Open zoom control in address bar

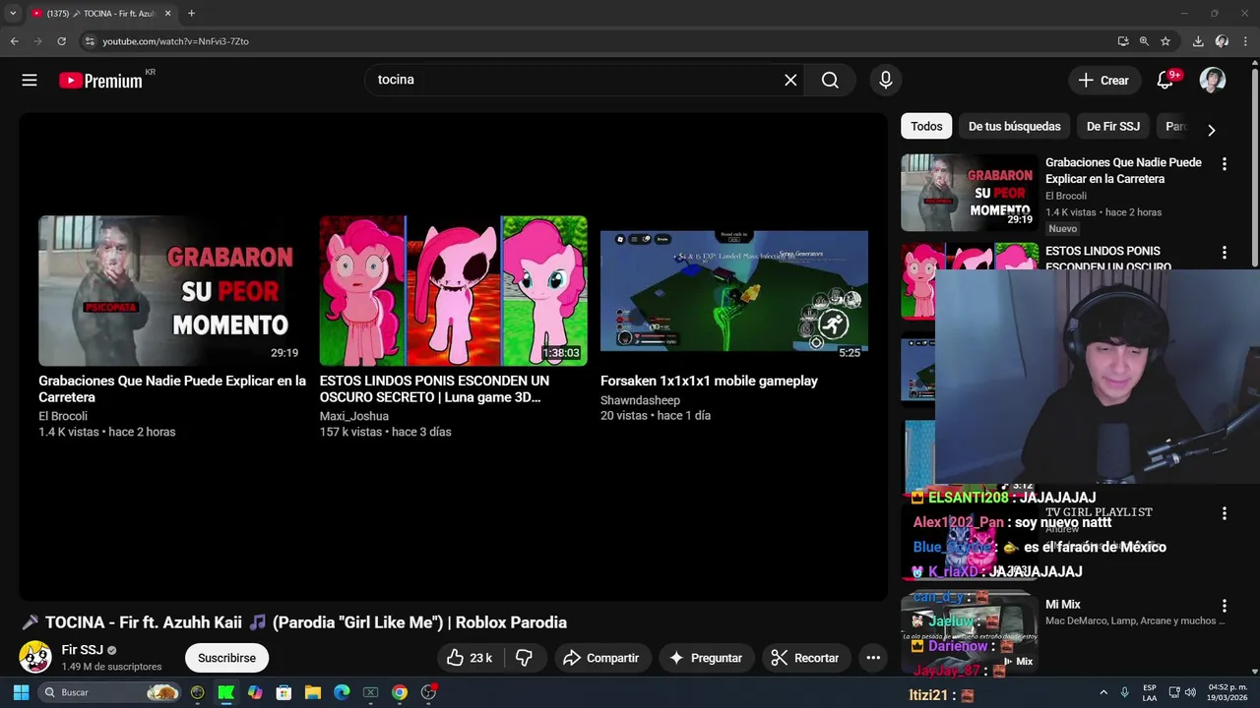tap(1144, 41)
